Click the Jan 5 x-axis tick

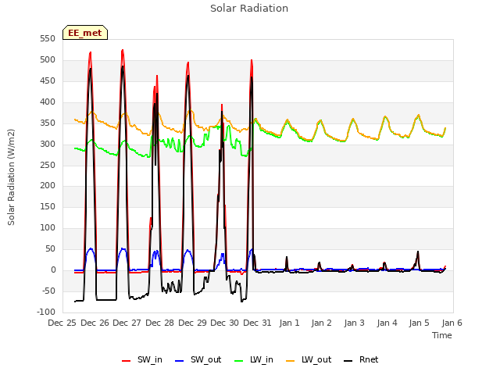pos(420,323)
